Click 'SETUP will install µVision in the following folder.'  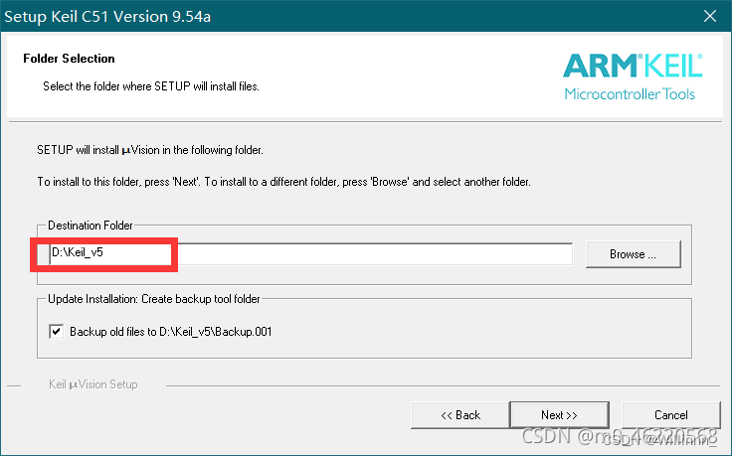150,150
